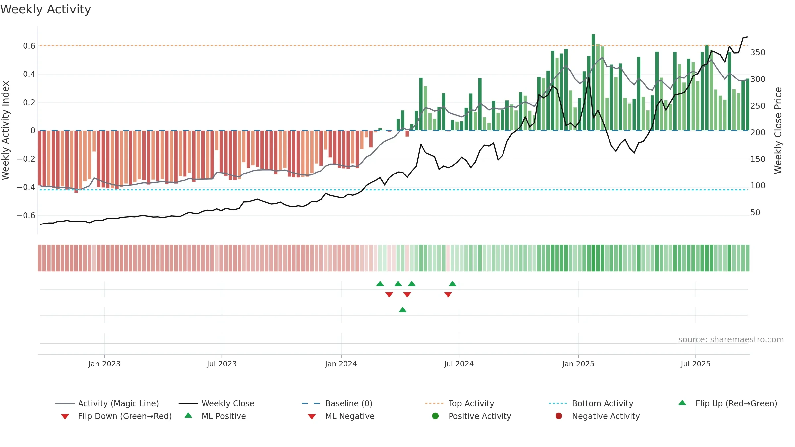Click the orange dotted Top Activity line
This screenshot has height=447, width=795.
pos(394,45)
